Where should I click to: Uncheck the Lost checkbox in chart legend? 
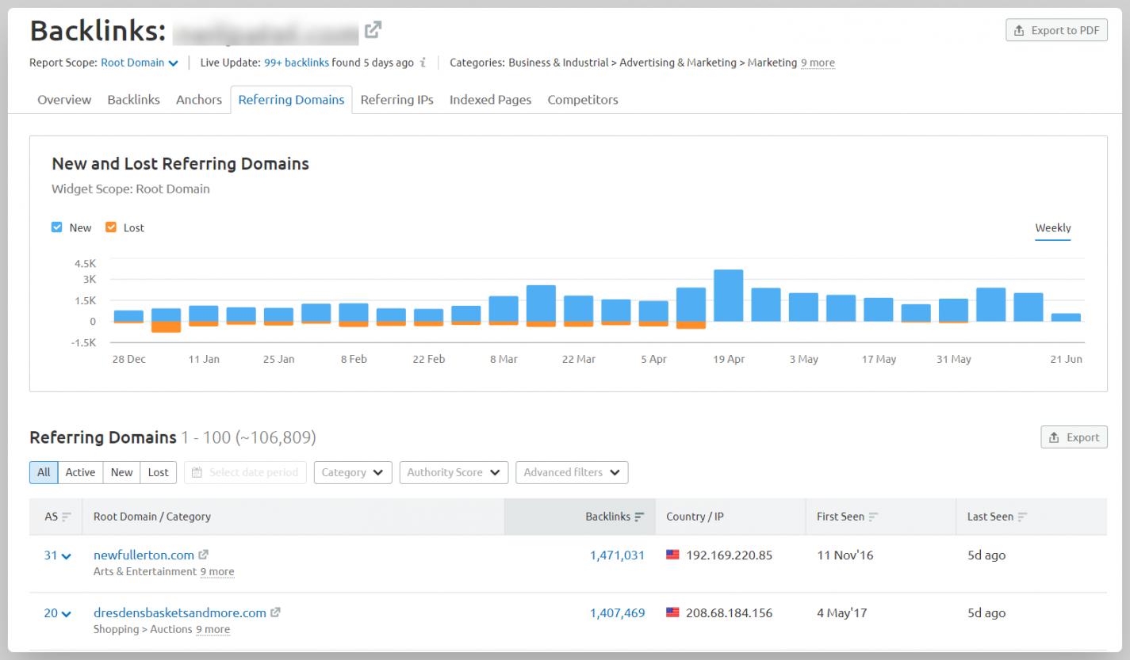111,227
